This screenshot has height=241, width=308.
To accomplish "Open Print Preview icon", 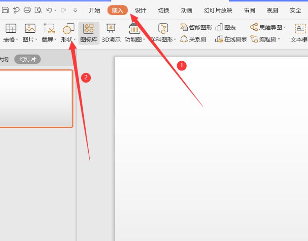I will [x=38, y=10].
